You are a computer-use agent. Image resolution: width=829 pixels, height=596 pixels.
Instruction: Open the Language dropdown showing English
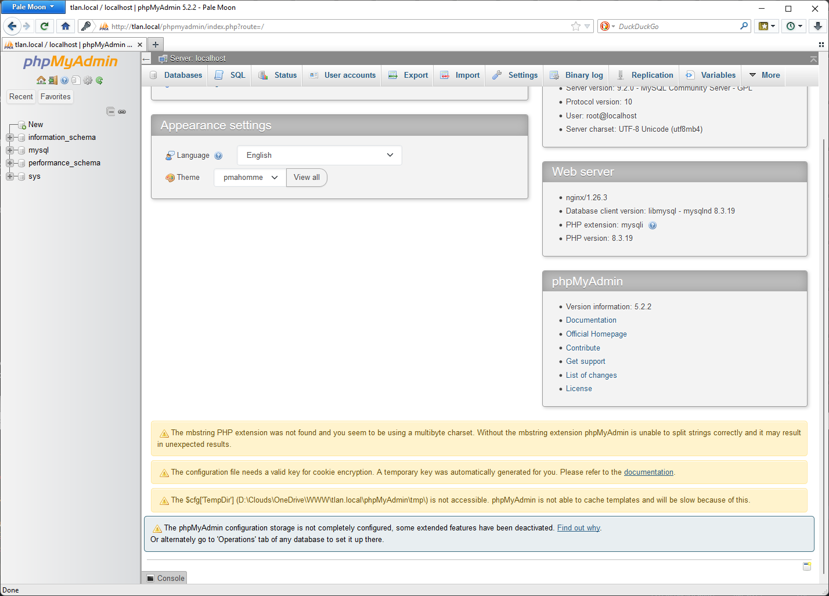[x=319, y=155]
